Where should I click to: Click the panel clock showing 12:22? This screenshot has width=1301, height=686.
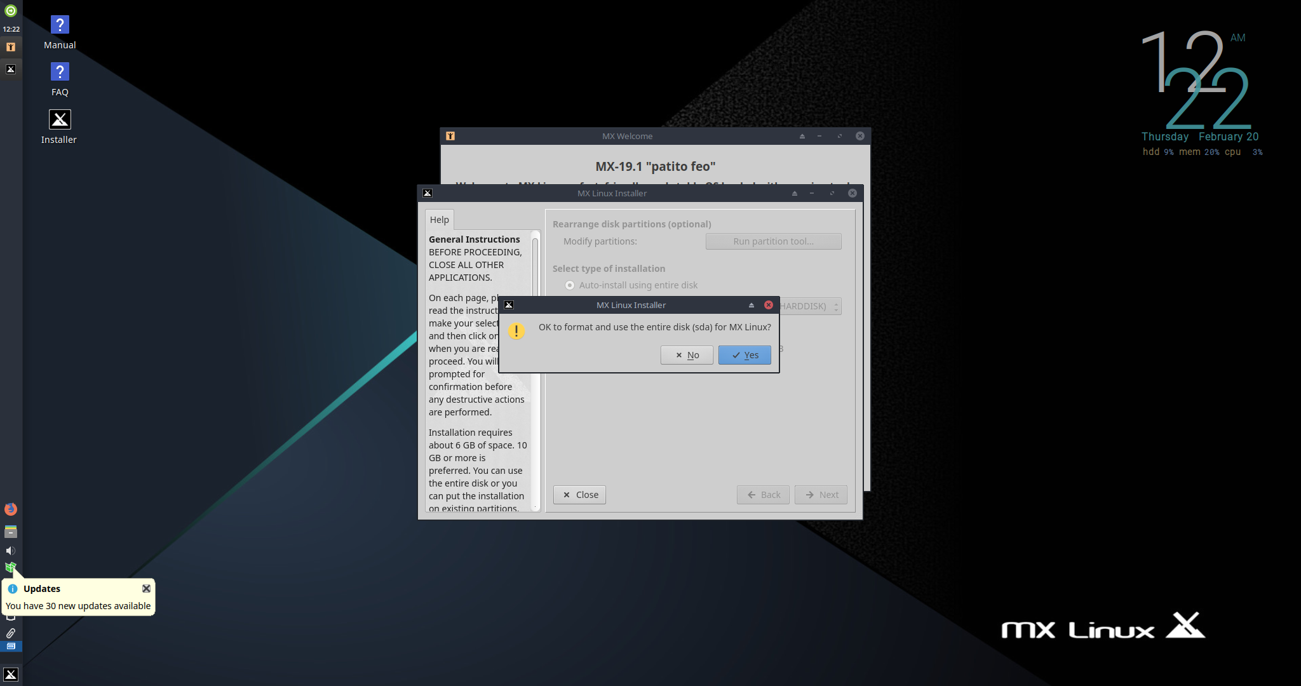point(11,29)
